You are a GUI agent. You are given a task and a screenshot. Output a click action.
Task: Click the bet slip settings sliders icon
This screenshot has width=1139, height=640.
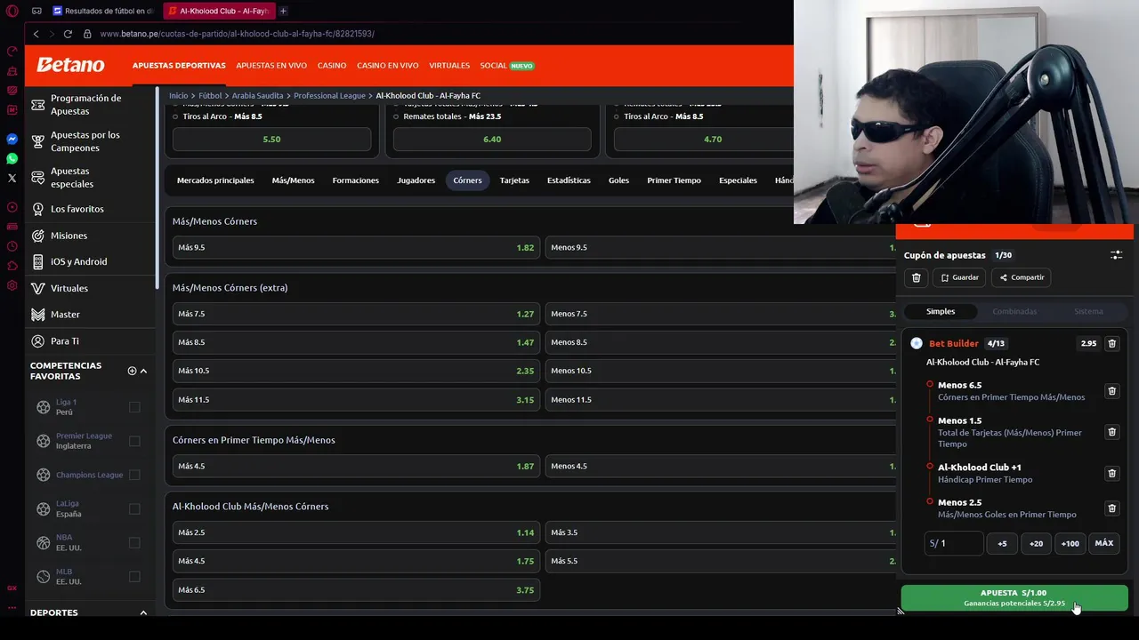point(1116,255)
